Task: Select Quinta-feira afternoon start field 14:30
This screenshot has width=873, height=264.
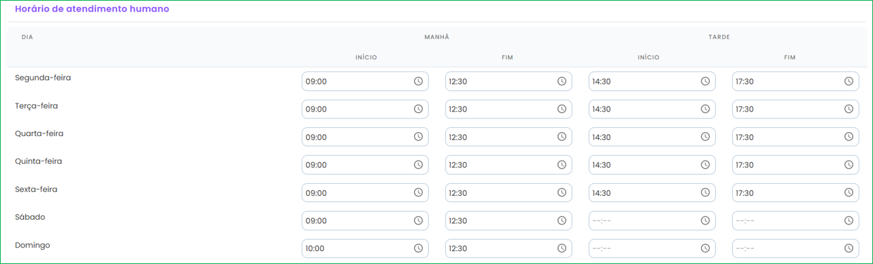Action: 652,165
